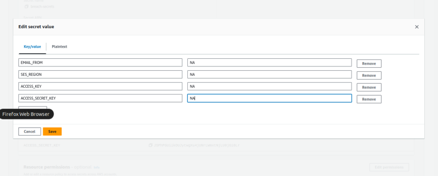
Task: Click the Firefox Web Browser tooltip label
Action: (x=26, y=114)
